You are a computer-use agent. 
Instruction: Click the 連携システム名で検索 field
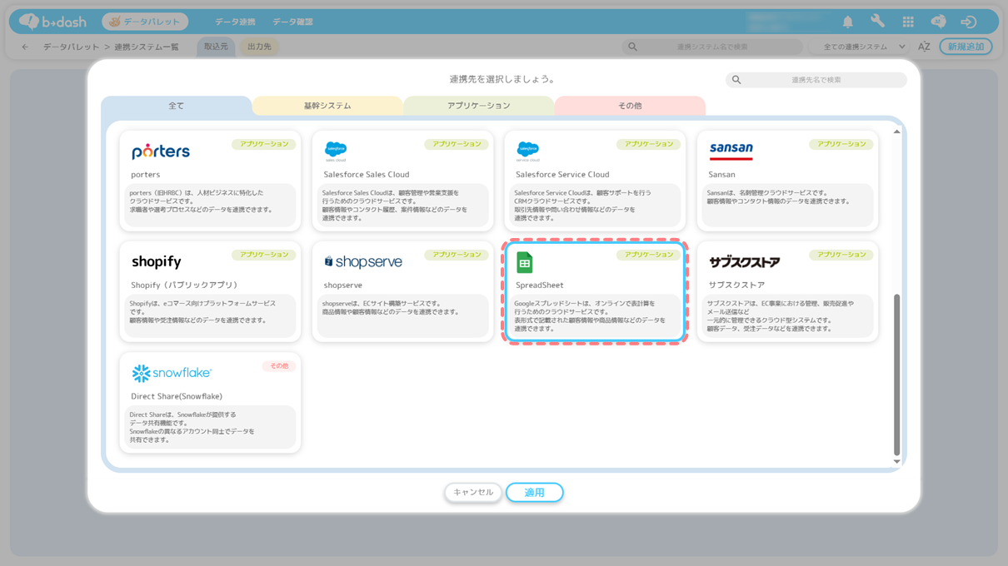tap(712, 47)
